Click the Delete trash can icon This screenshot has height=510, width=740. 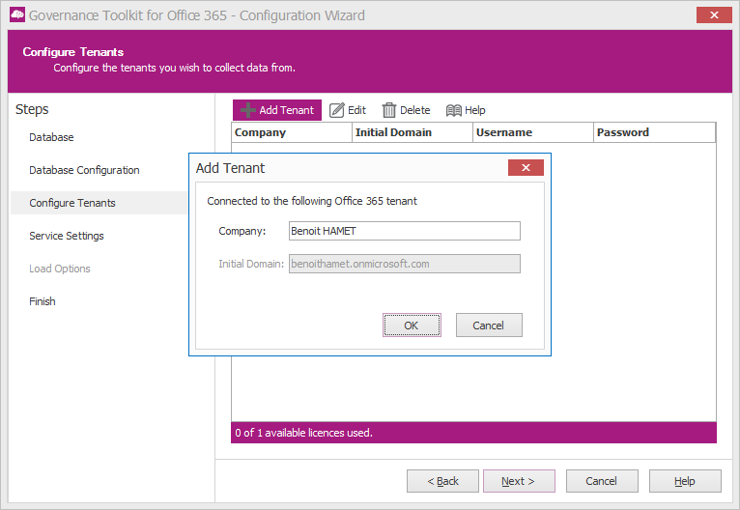tap(389, 110)
